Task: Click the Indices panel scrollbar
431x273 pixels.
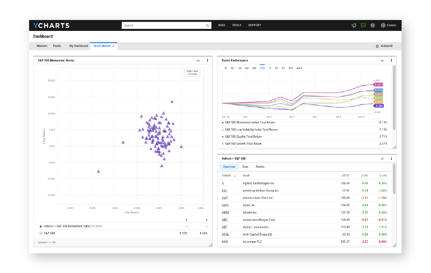Action: (x=394, y=179)
